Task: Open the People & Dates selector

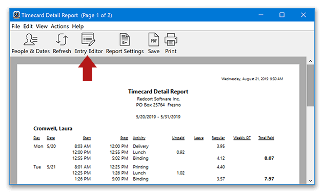Action: click(x=30, y=44)
